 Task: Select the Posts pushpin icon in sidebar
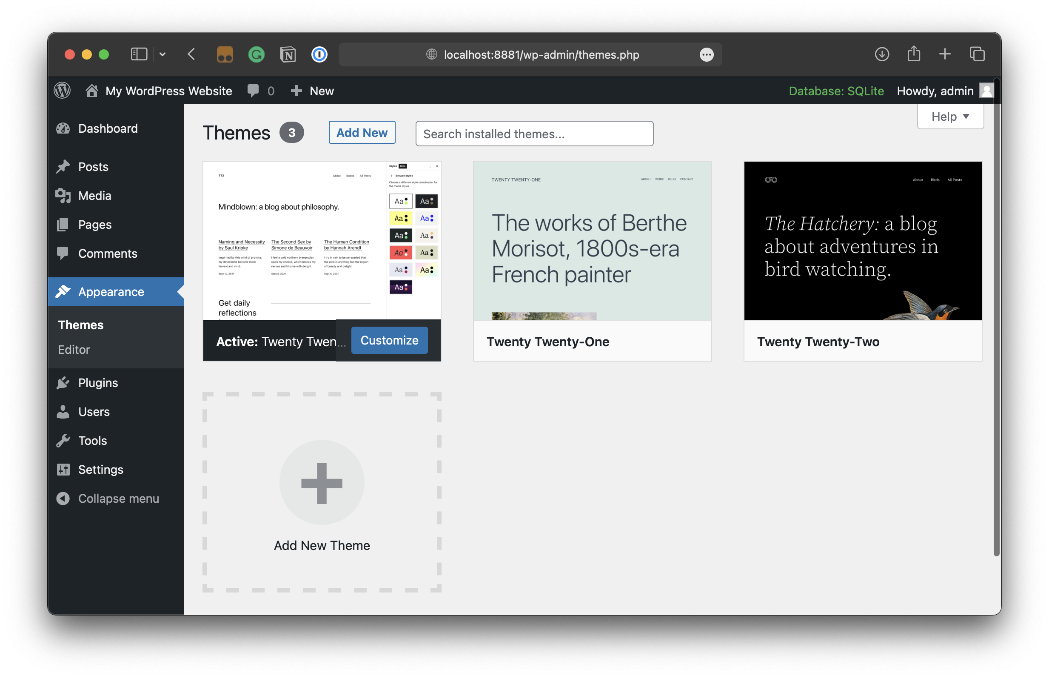click(63, 166)
